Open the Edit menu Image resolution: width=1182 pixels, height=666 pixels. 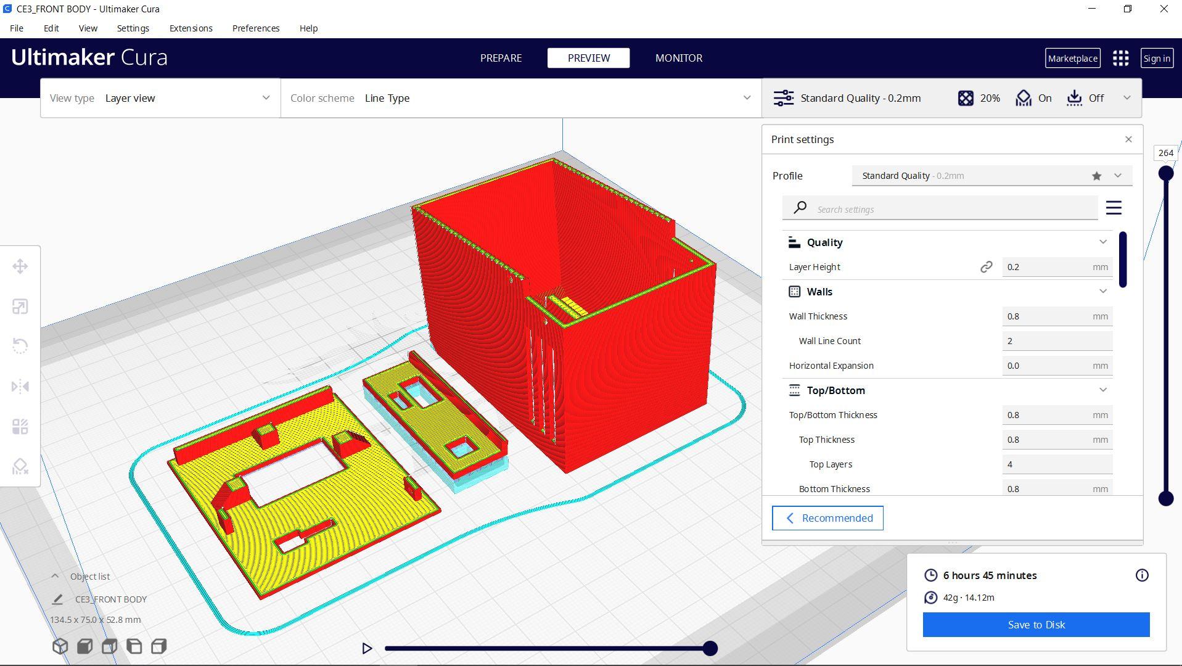(x=51, y=28)
